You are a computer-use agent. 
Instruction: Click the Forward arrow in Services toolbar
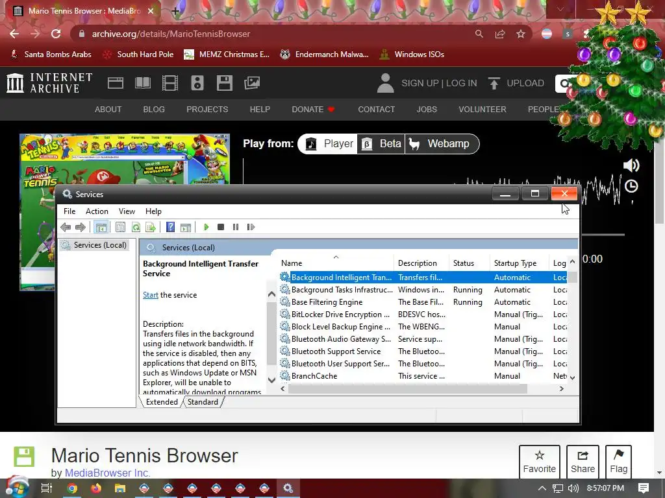coord(80,228)
